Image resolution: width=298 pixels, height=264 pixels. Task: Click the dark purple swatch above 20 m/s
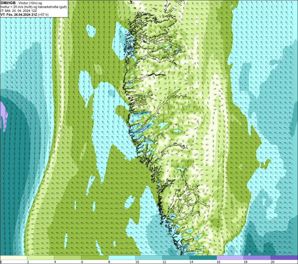point(284,257)
